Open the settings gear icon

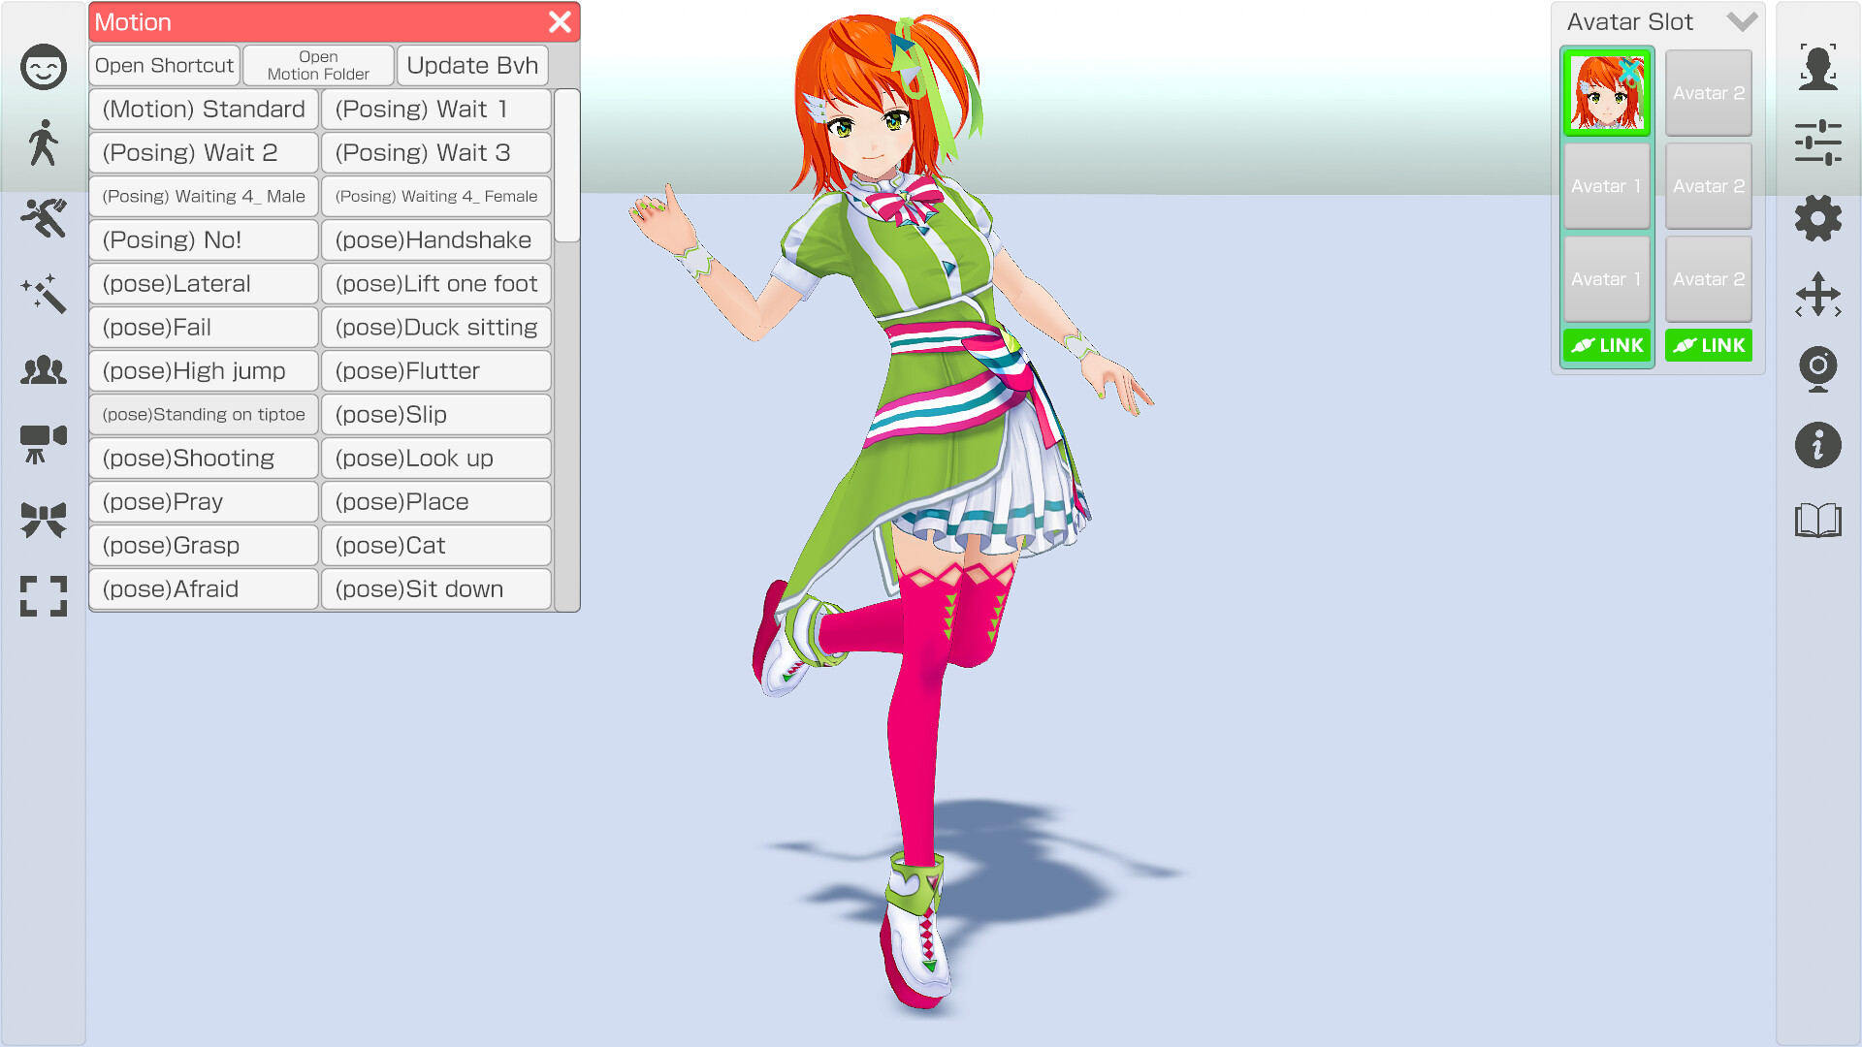[1819, 218]
